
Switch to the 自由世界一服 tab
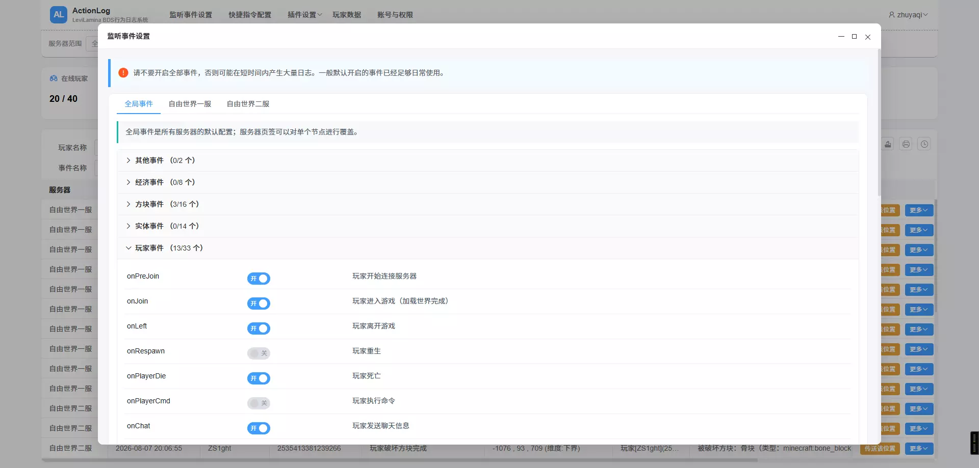(190, 104)
